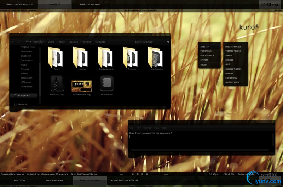
Task: Switch to Personalization taskbar item
Action: pyautogui.click(x=54, y=180)
